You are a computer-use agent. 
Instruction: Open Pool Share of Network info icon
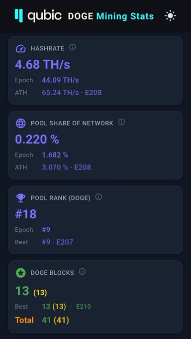pyautogui.click(x=121, y=122)
